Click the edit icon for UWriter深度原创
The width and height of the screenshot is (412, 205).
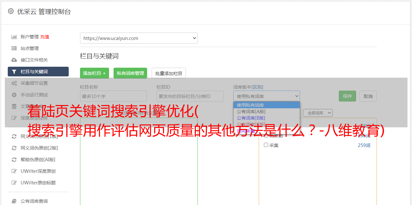14,171
